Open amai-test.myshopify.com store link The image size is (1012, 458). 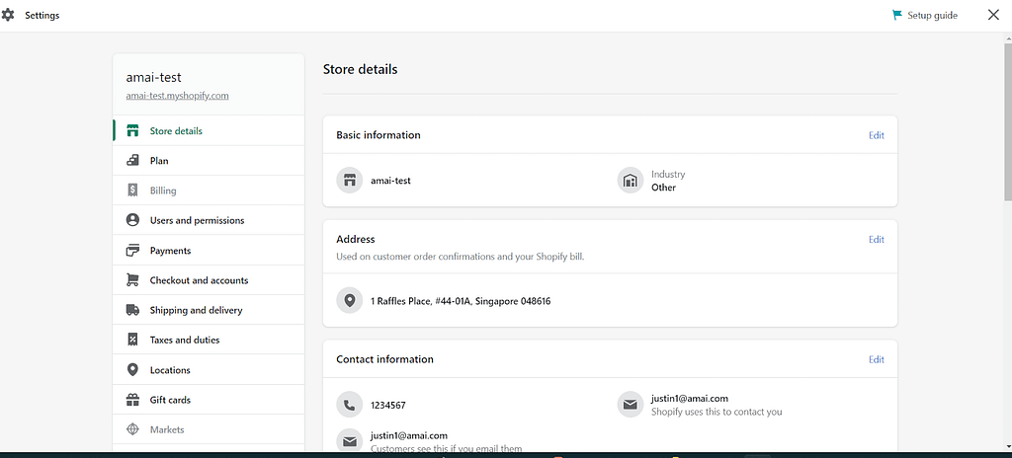click(x=178, y=96)
